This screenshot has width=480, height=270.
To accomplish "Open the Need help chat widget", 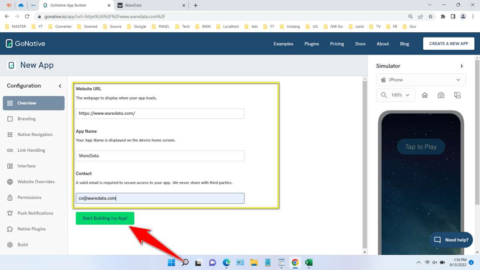I will point(451,239).
